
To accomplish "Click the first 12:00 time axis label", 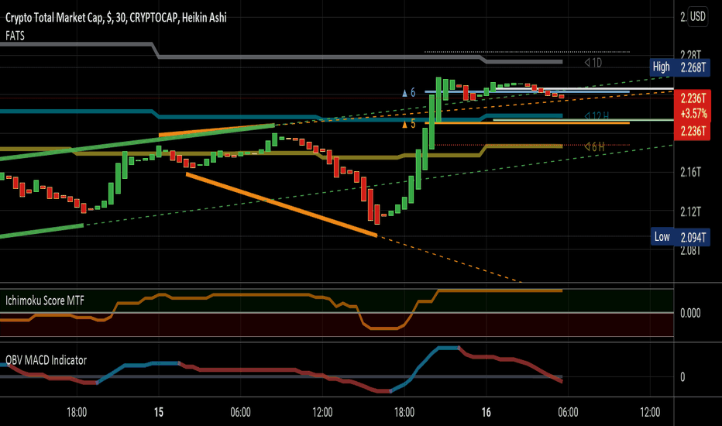I will pyautogui.click(x=322, y=412).
